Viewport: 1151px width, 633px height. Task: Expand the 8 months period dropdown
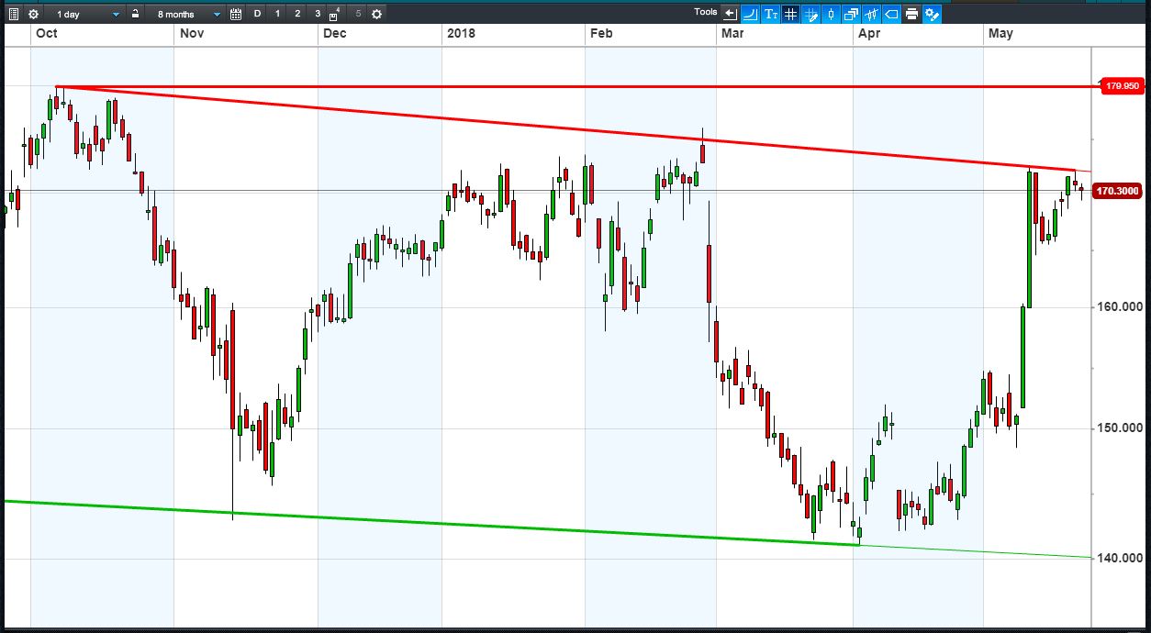pos(188,14)
